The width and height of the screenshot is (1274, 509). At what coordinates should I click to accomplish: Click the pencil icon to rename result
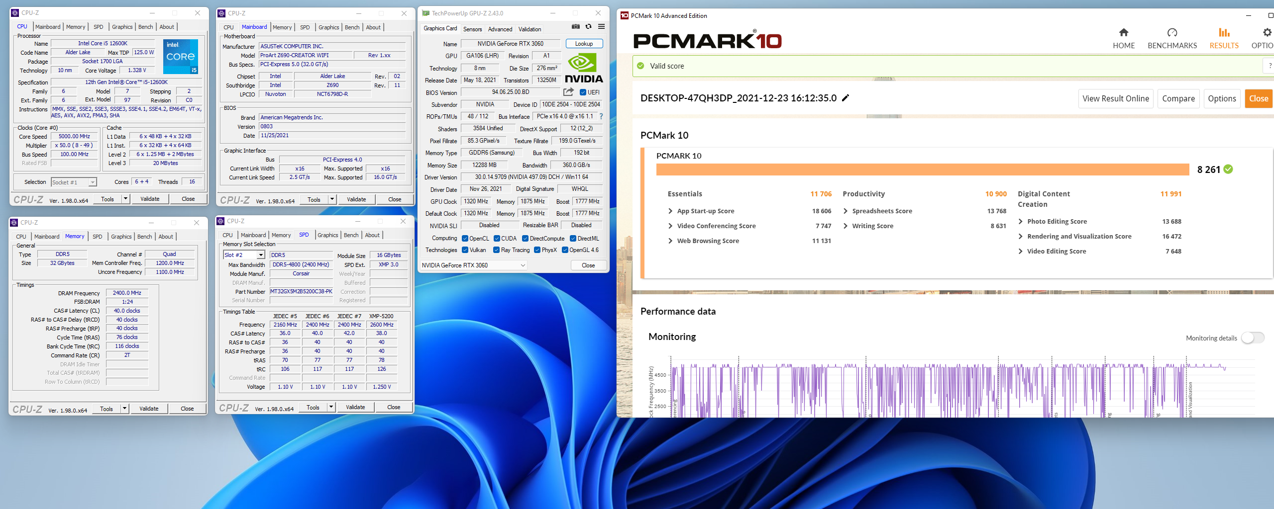[845, 98]
